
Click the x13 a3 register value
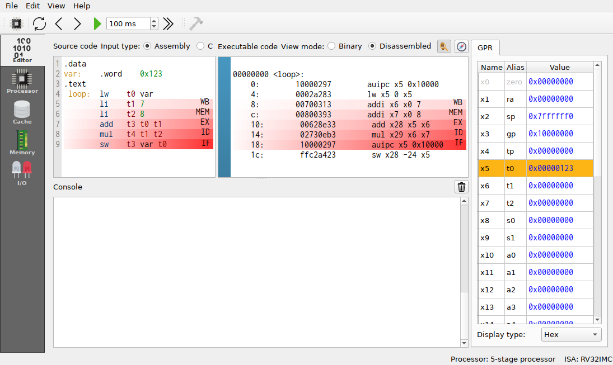(x=559, y=307)
